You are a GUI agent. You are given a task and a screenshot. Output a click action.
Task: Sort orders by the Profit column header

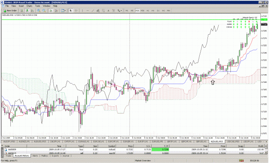tap(254, 146)
